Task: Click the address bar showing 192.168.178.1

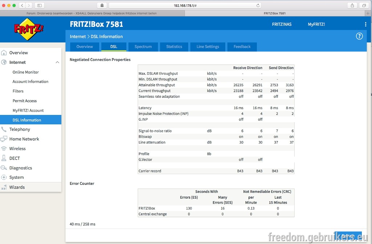Action: [185, 5]
